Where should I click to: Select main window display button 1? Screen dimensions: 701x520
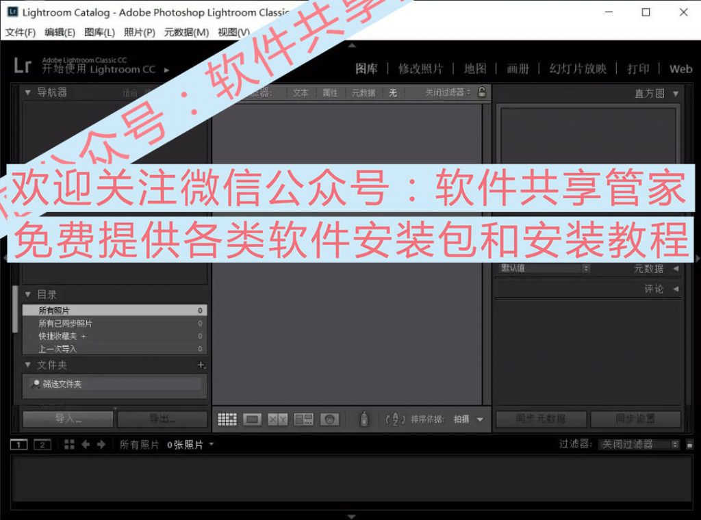(x=18, y=445)
